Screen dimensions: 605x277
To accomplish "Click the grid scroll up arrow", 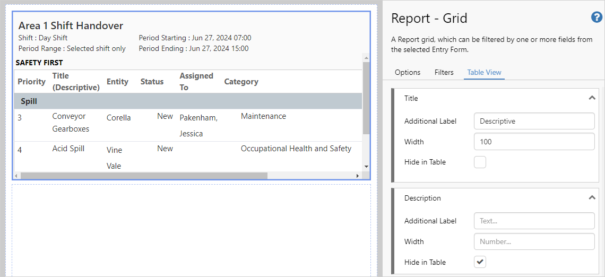I will [366, 57].
